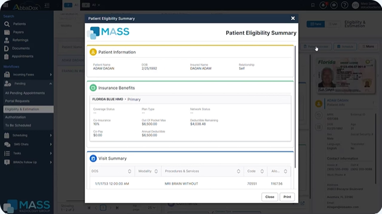
Task: Select MRI BRAIN WITHOUT procedure text
Action: pyautogui.click(x=181, y=184)
